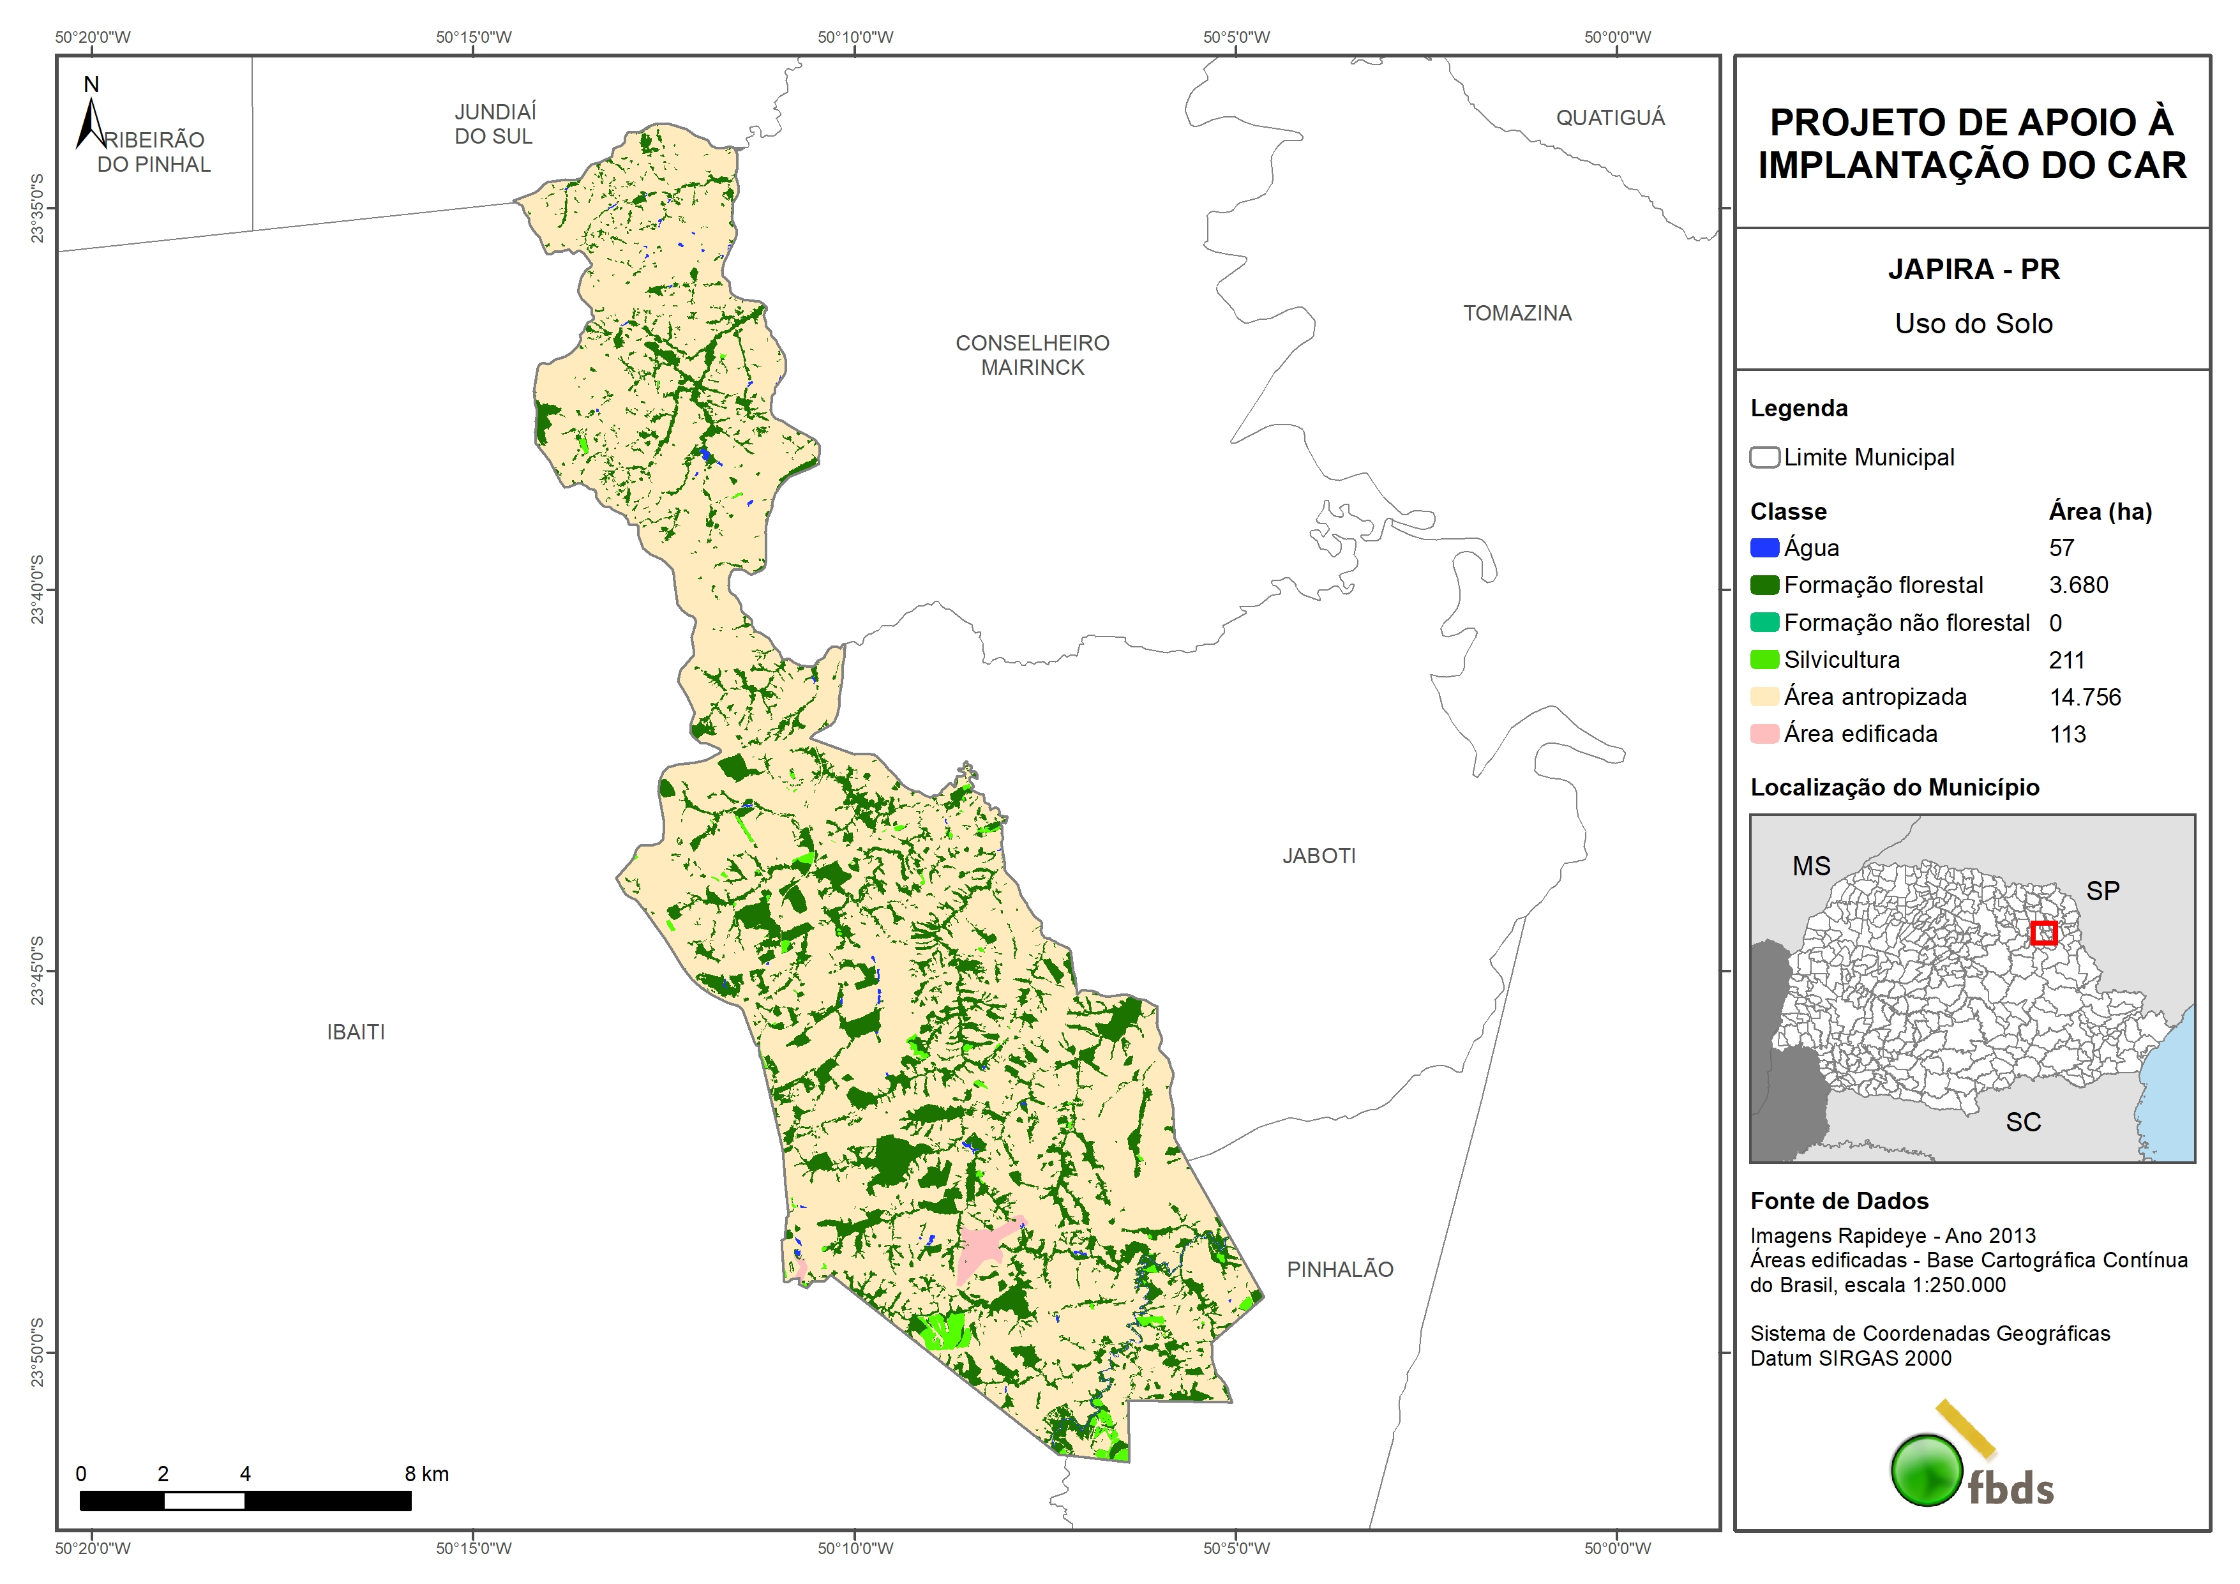Click the Área antropizada beige swatch

tap(1764, 697)
